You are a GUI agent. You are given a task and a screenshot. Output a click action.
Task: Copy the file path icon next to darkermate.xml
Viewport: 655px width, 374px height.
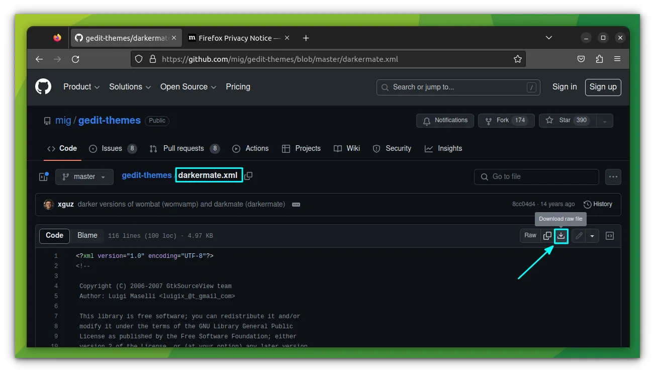[x=248, y=175]
